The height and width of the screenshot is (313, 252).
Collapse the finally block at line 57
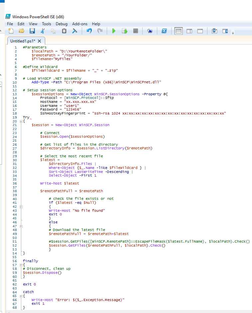pos(21,265)
